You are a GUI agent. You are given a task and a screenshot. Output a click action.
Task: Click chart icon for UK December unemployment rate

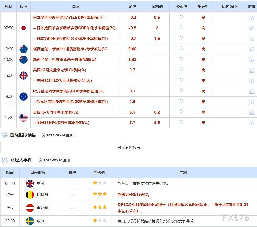pos(251,70)
